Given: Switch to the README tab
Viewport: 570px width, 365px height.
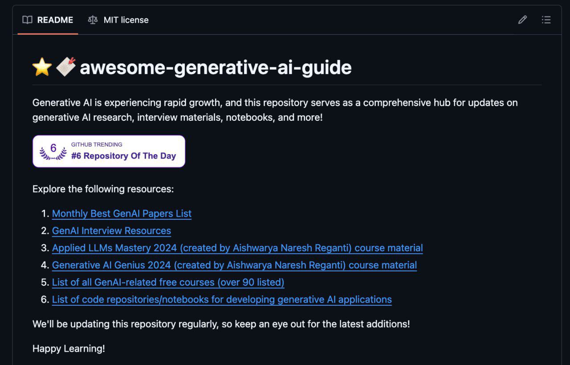Looking at the screenshot, I should [55, 20].
